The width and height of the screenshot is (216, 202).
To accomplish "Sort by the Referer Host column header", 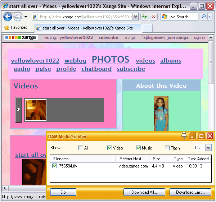I will coord(132,159).
